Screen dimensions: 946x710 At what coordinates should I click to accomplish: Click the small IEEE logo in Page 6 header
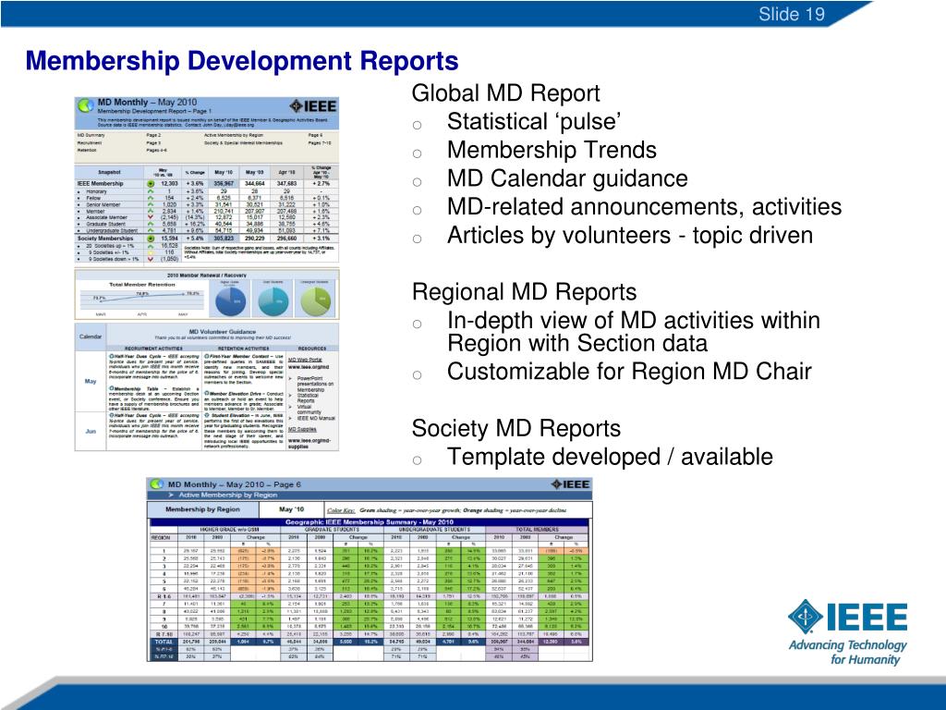click(569, 484)
